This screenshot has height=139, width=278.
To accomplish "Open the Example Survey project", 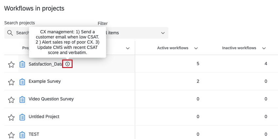I will coord(44,81).
